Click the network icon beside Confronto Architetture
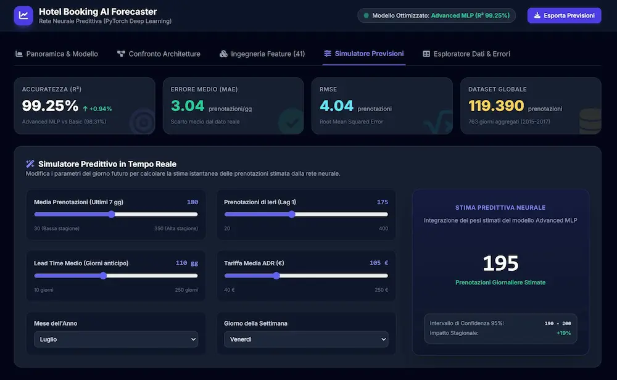617x380 pixels. click(x=121, y=54)
